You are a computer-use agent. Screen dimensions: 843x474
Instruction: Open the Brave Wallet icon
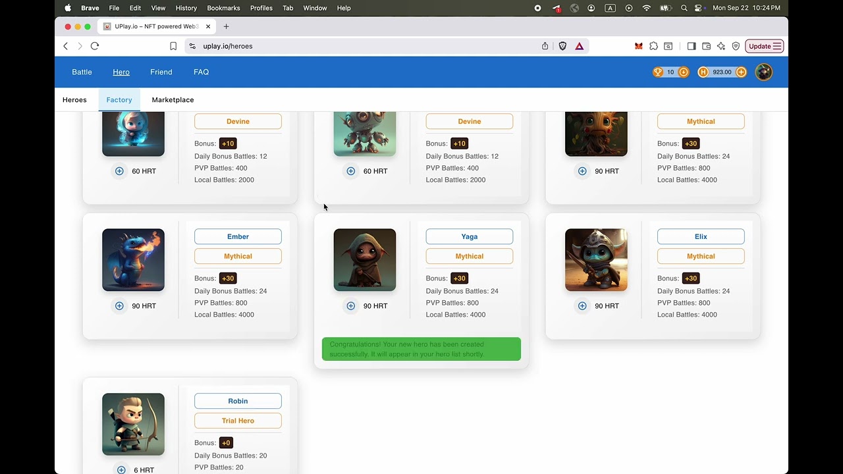[x=706, y=46]
